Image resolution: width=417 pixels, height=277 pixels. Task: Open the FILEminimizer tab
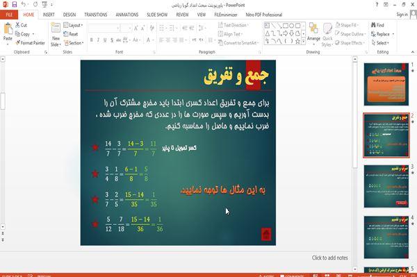[x=226, y=15]
